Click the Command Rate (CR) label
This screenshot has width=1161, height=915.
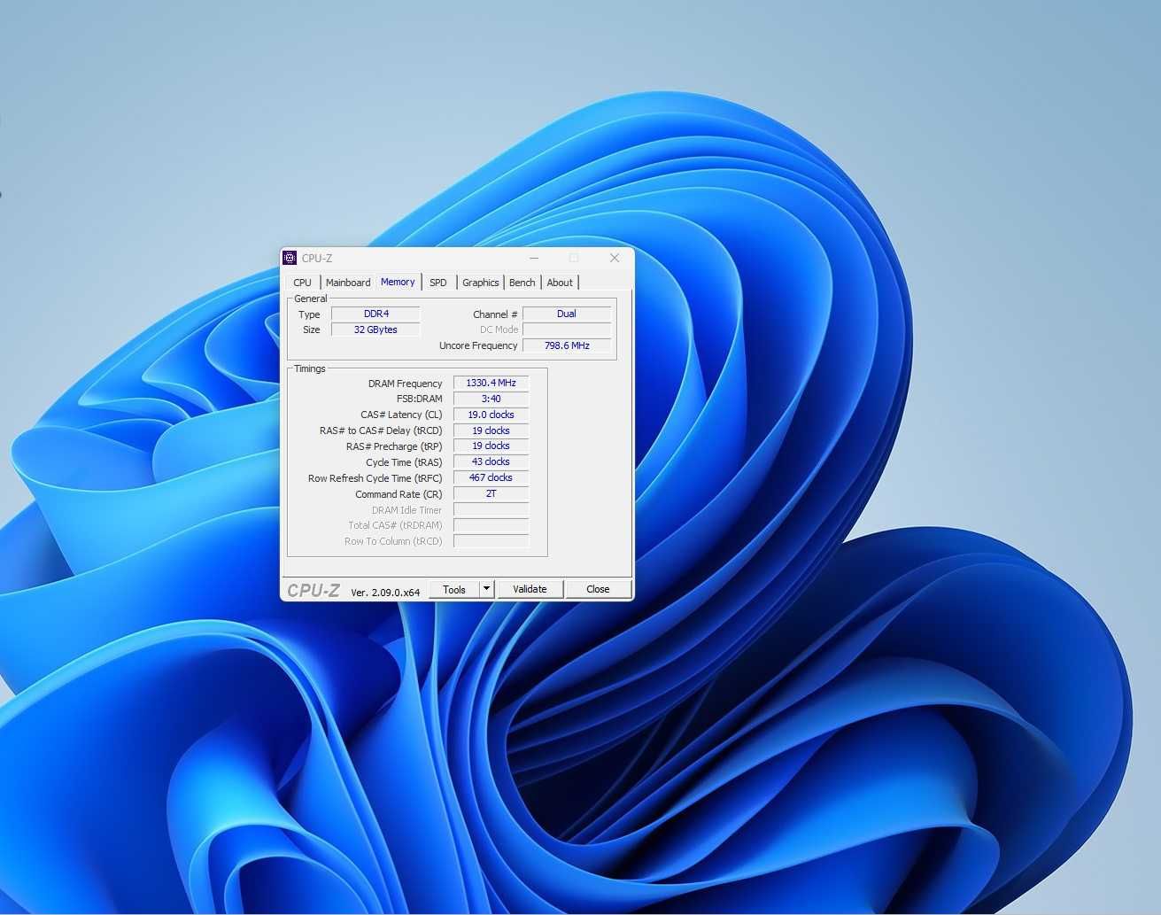coord(399,494)
